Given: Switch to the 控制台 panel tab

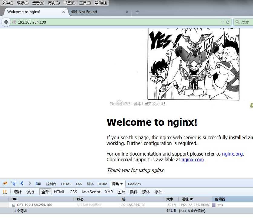Looking at the screenshot, I should tap(51, 184).
